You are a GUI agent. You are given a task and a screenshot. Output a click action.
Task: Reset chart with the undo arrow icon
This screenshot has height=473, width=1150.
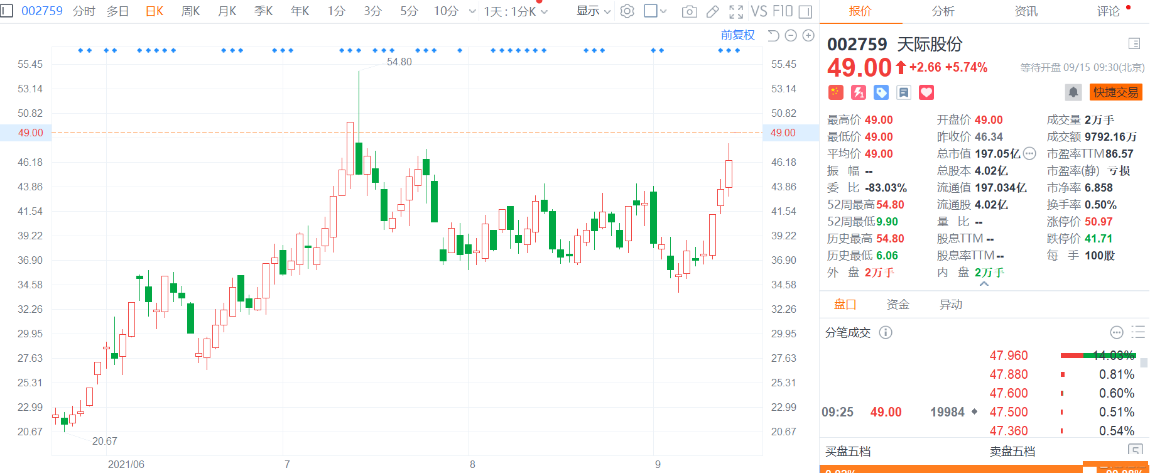point(774,36)
